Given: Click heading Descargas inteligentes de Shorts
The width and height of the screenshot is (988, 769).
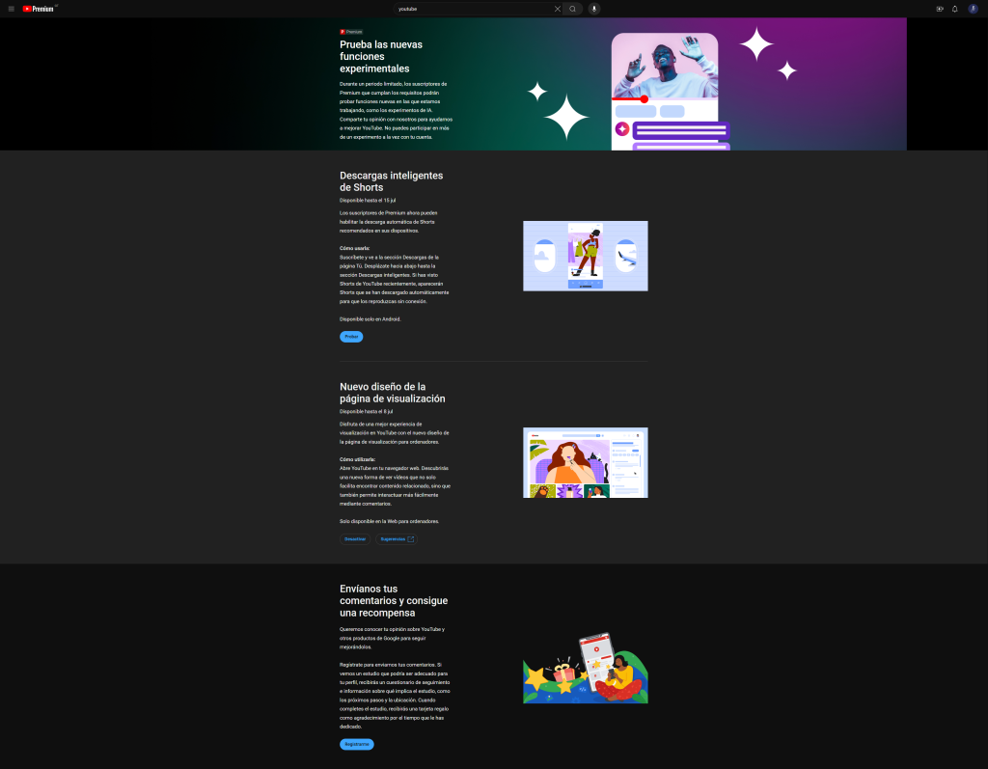Looking at the screenshot, I should pyautogui.click(x=392, y=181).
